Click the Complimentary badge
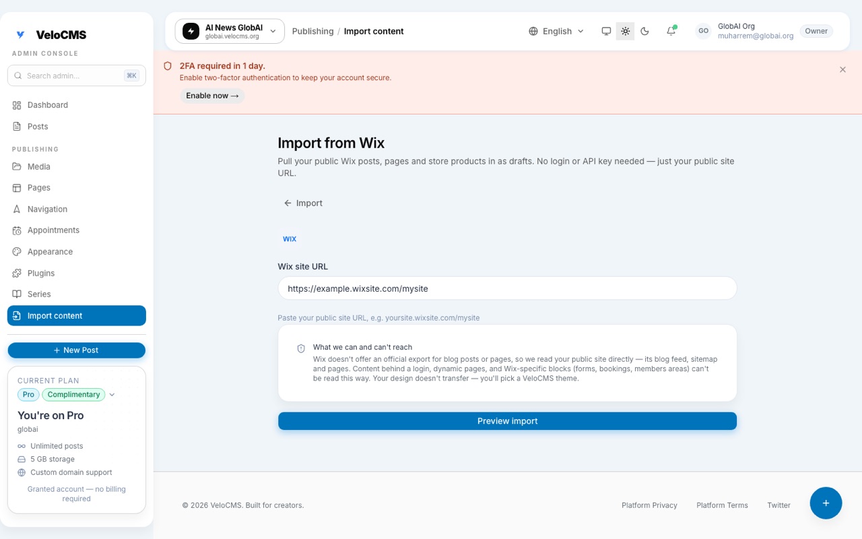862x539 pixels. coord(73,395)
